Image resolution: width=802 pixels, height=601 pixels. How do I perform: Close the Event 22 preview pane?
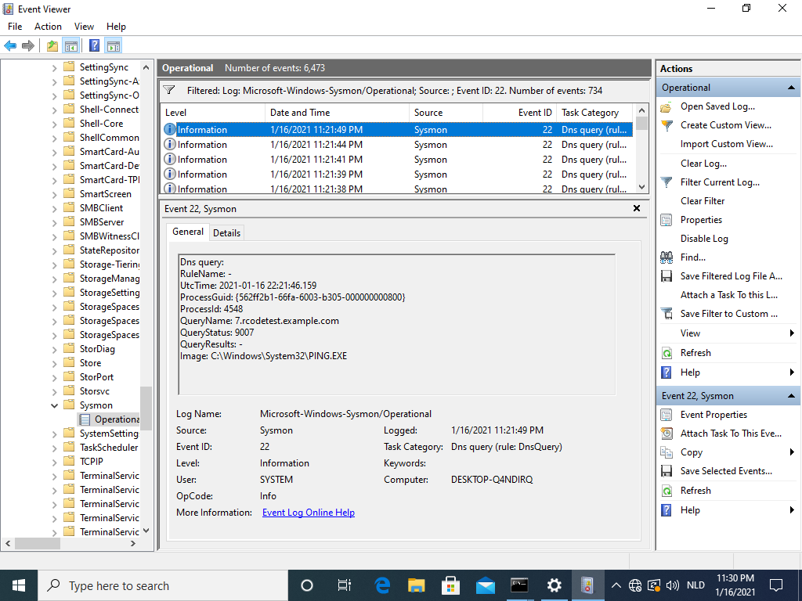point(637,208)
